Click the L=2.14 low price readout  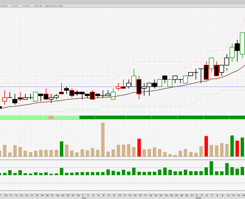tap(15, 6)
